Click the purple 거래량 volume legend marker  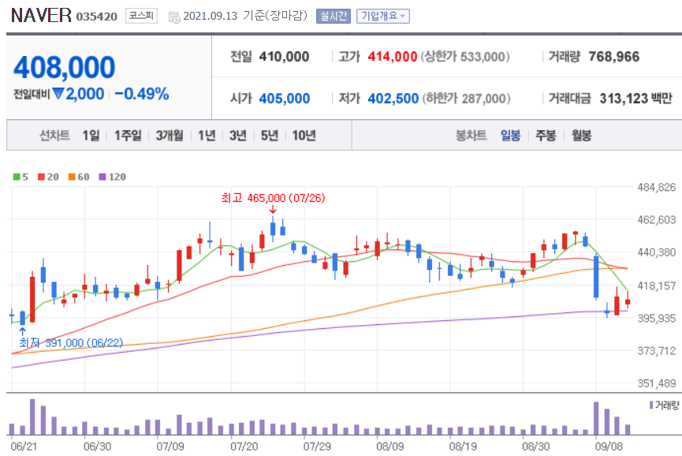coord(651,405)
